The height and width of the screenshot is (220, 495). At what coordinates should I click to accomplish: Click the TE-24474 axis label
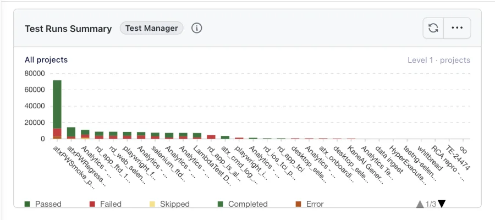click(458, 157)
